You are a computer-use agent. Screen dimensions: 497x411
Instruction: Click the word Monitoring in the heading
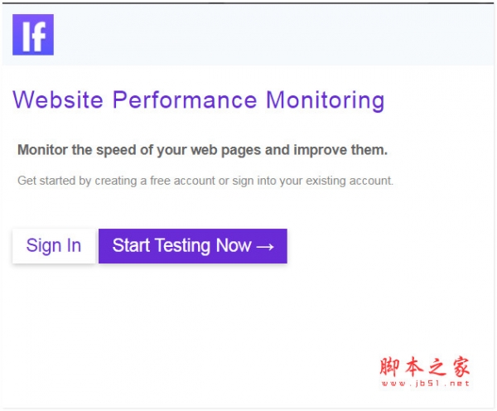pos(325,100)
